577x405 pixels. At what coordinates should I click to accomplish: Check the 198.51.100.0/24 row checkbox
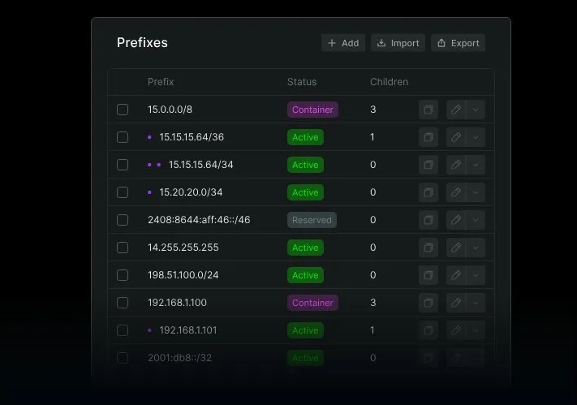tap(123, 275)
